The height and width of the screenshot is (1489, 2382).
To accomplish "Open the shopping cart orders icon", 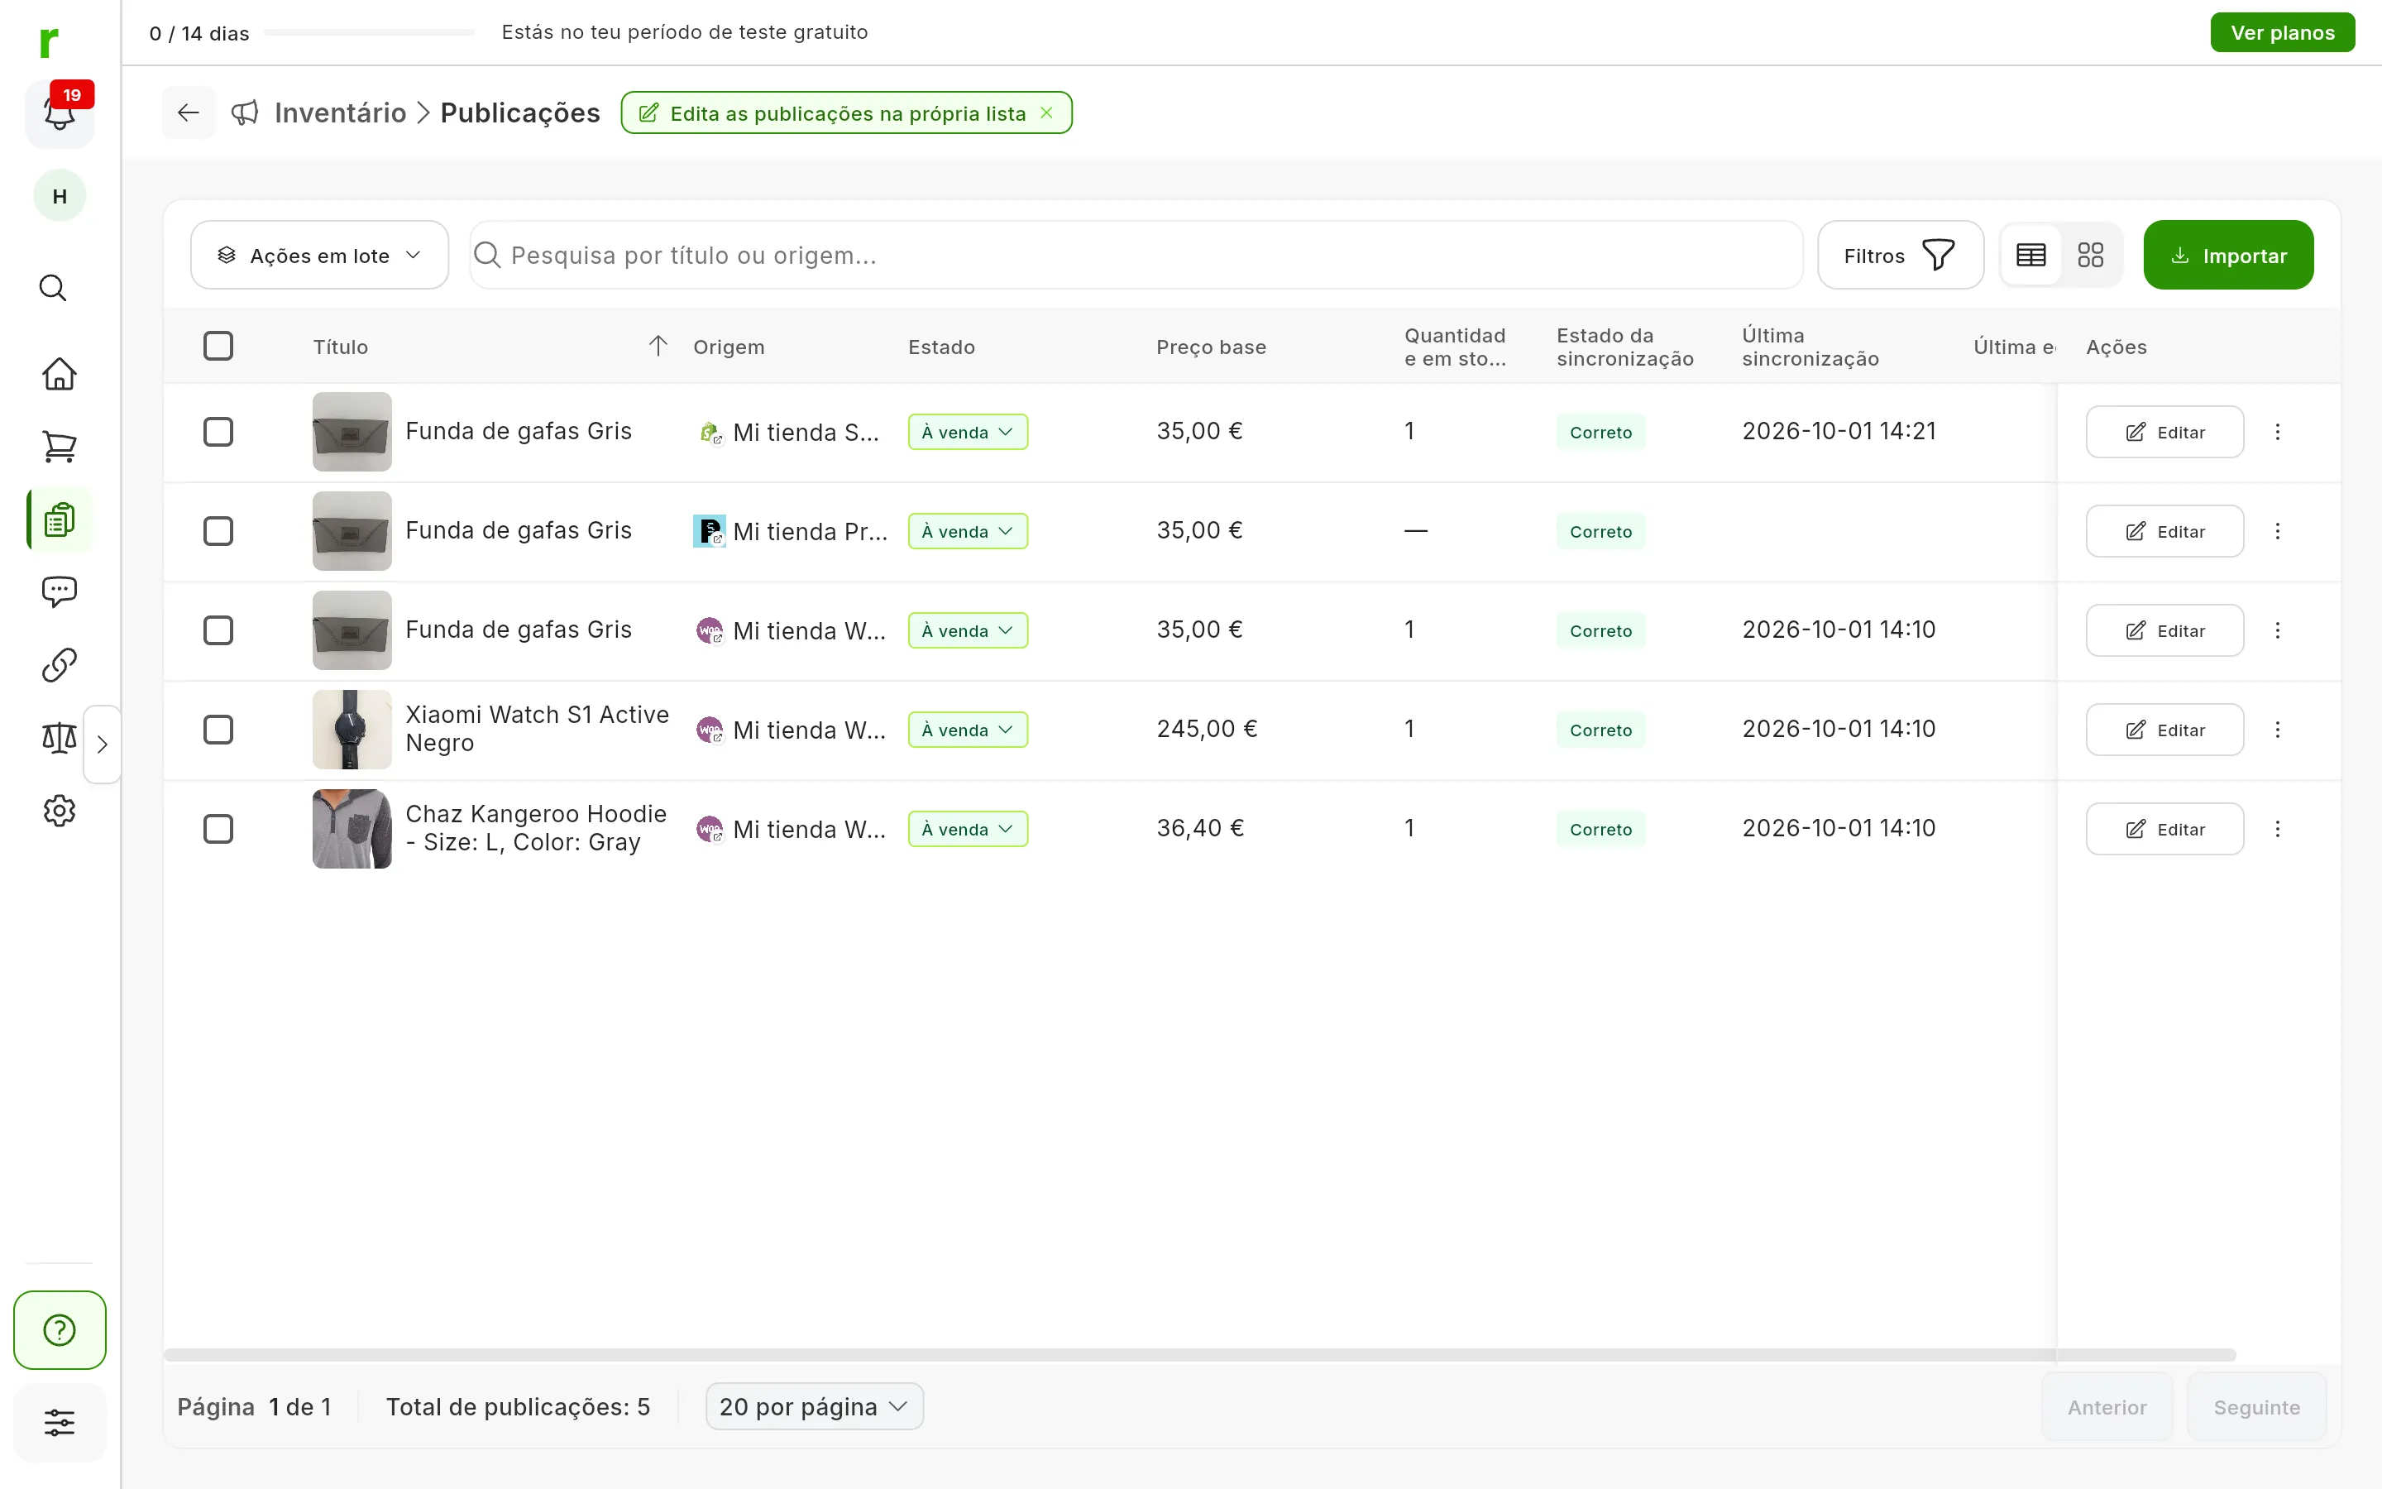I will click(59, 446).
